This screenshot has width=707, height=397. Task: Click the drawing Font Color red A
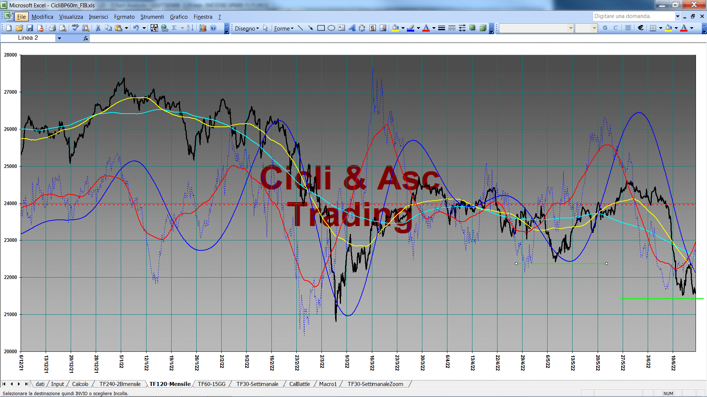point(426,28)
